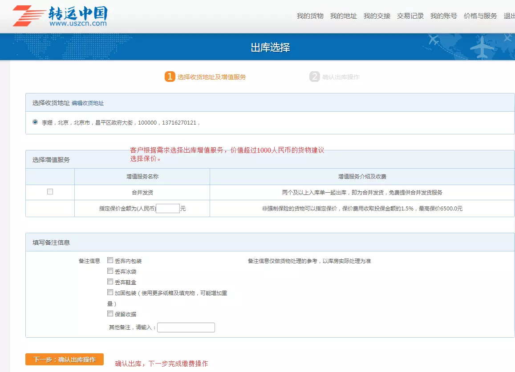The image size is (515, 372).
Task: Click the 合并发货 service name cell
Action: (142, 192)
